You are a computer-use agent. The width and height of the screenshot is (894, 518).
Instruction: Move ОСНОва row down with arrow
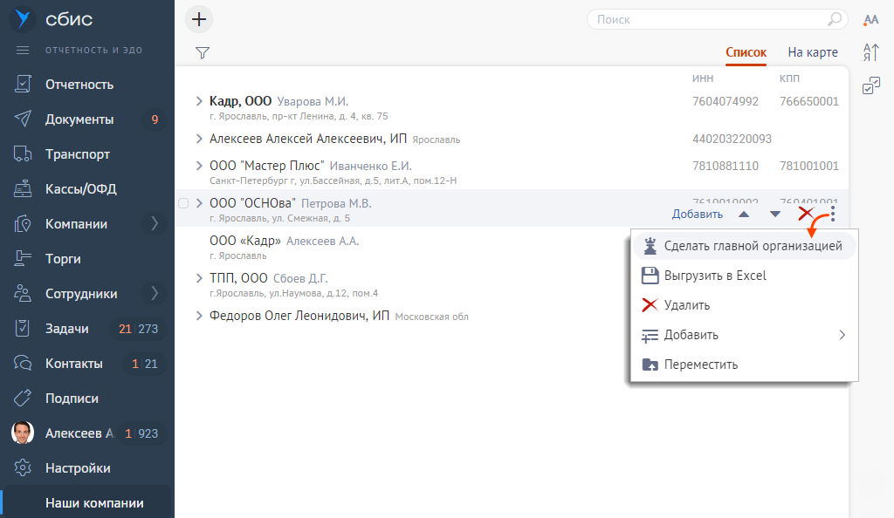coord(775,214)
